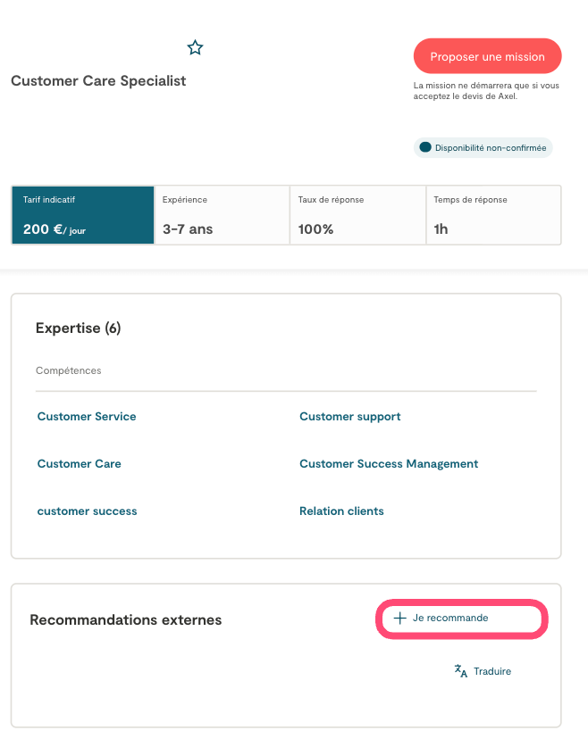Click the Temps de réponse card

pyautogui.click(x=494, y=215)
